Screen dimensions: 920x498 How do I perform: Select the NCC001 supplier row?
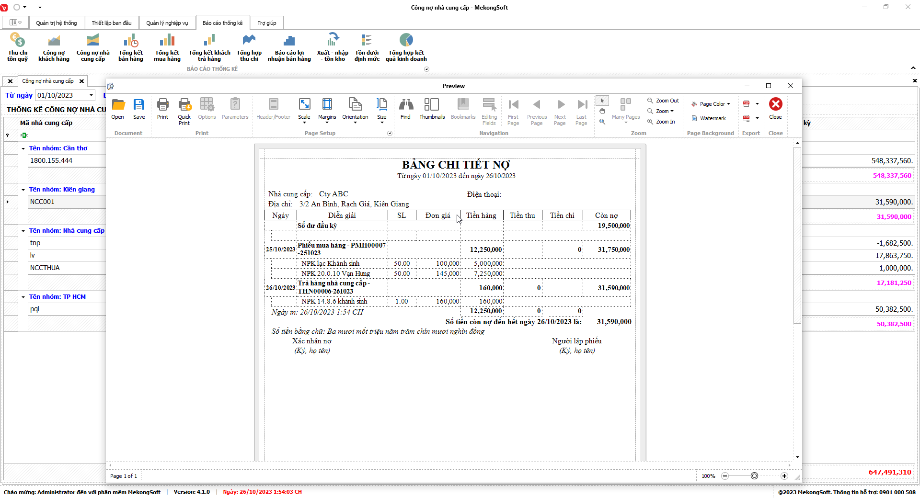pyautogui.click(x=42, y=202)
